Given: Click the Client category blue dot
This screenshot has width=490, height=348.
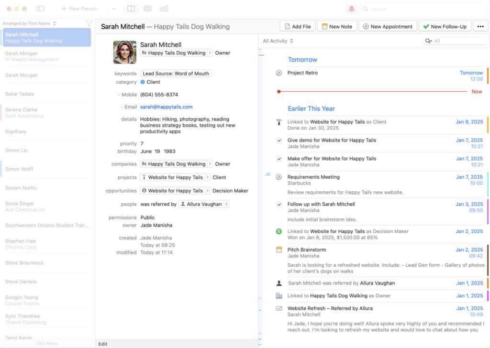Looking at the screenshot, I should [143, 82].
